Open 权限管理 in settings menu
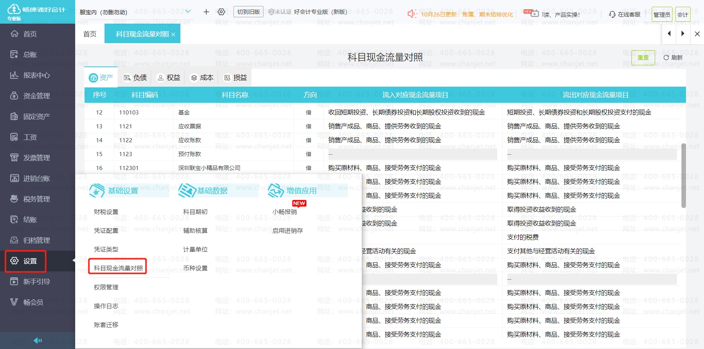 point(106,287)
